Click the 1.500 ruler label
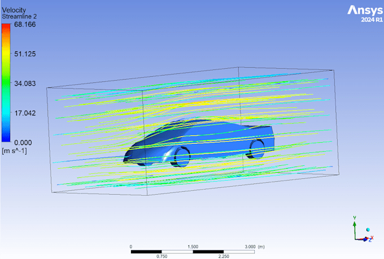Viewport: 384px width, 259px height. click(x=193, y=247)
